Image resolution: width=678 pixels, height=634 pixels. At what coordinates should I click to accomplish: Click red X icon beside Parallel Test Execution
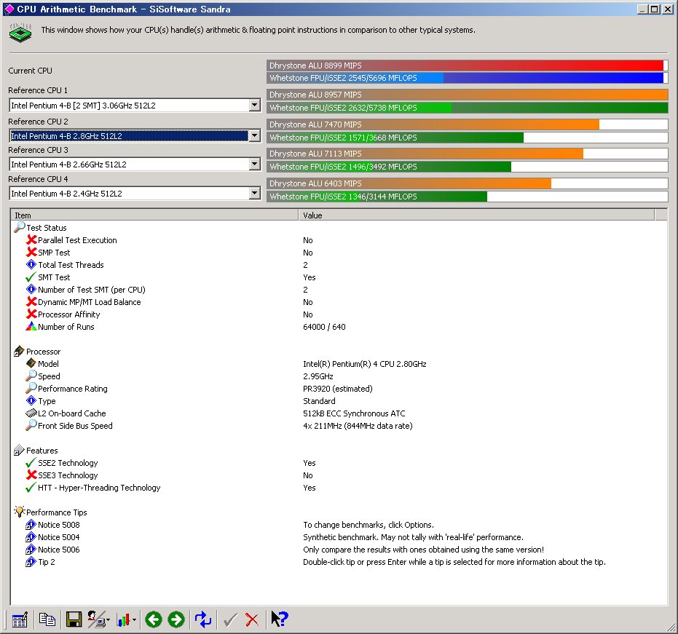(31, 239)
